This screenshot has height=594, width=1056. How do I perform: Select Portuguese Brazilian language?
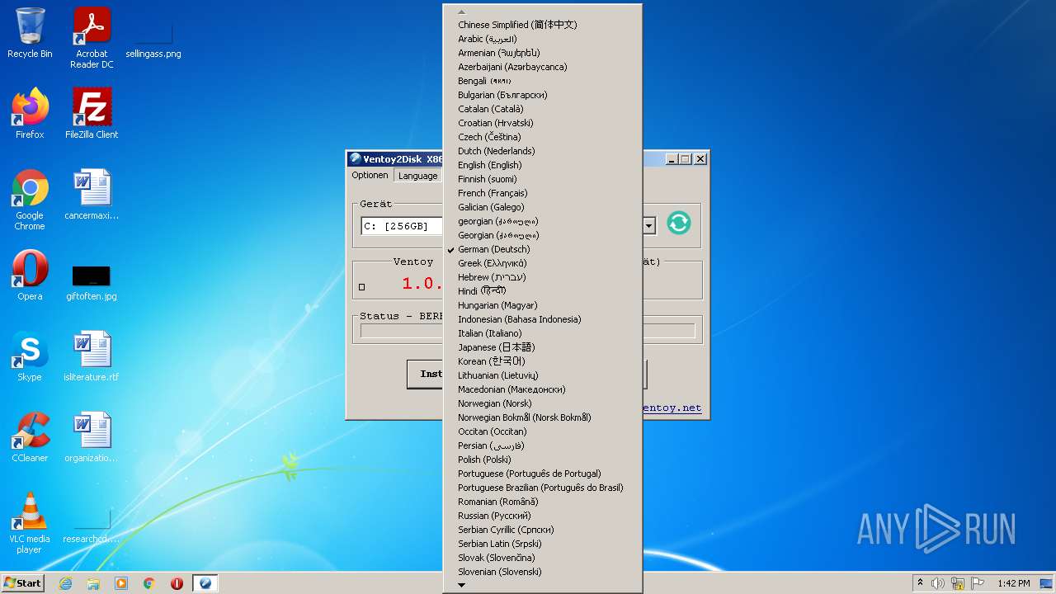[543, 488]
